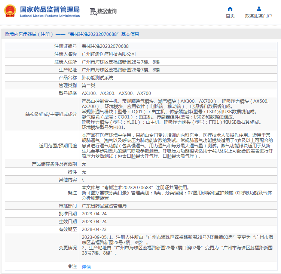The width and height of the screenshot is (281, 274).
Task: Click the 结构及组成/主要组成成分 label
Action: coord(51,114)
